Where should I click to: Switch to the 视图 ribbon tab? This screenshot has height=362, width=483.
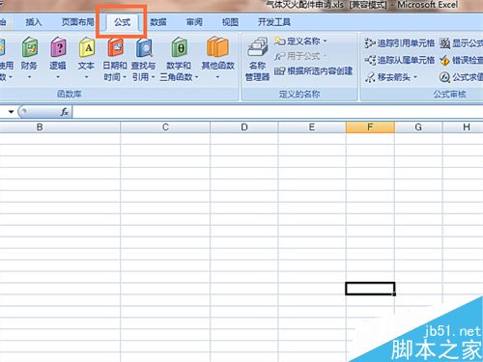click(230, 22)
